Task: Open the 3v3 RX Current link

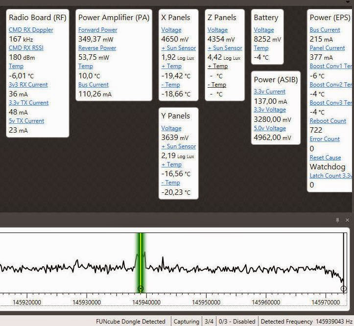Action: pyautogui.click(x=28, y=85)
